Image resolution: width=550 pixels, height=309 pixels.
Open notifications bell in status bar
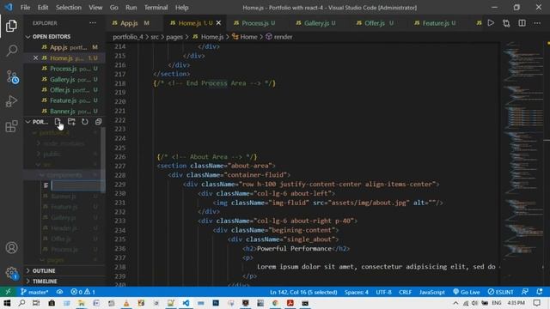coord(540,292)
